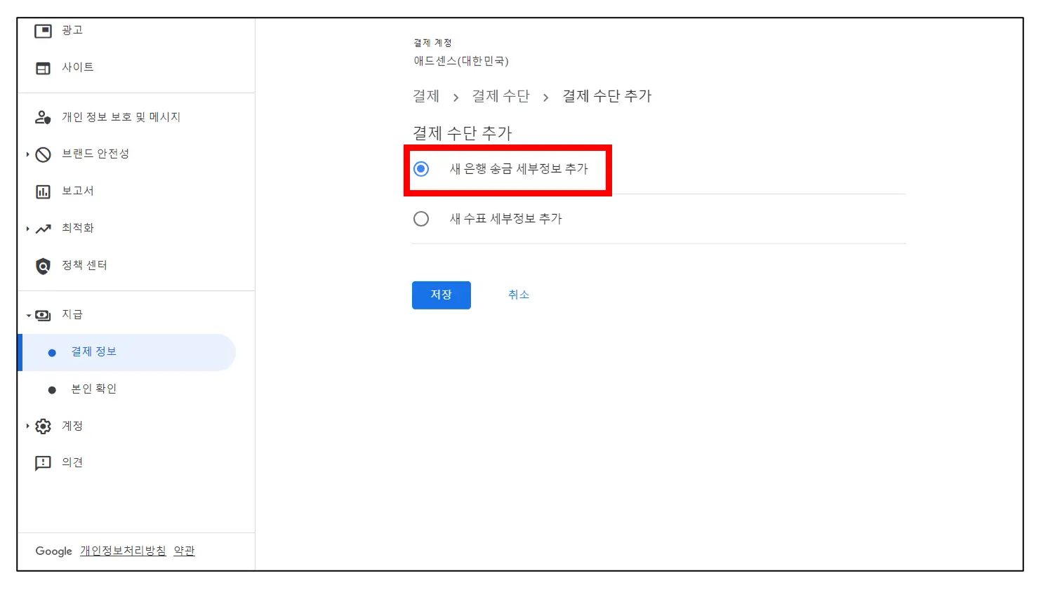Open 정책 센터 via the shield icon

pyautogui.click(x=43, y=265)
